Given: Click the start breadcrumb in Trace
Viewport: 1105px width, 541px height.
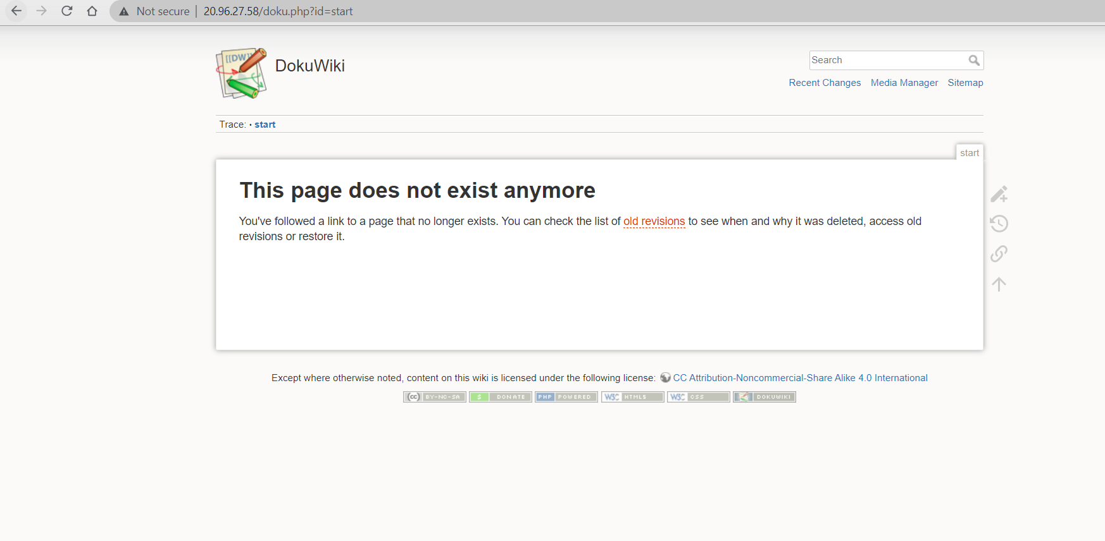Looking at the screenshot, I should tap(265, 125).
